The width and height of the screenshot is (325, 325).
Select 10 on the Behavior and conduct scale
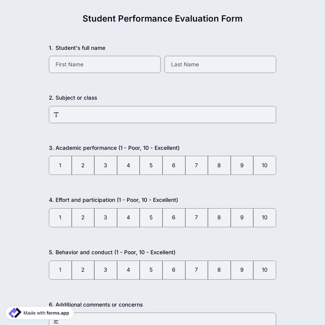264,270
